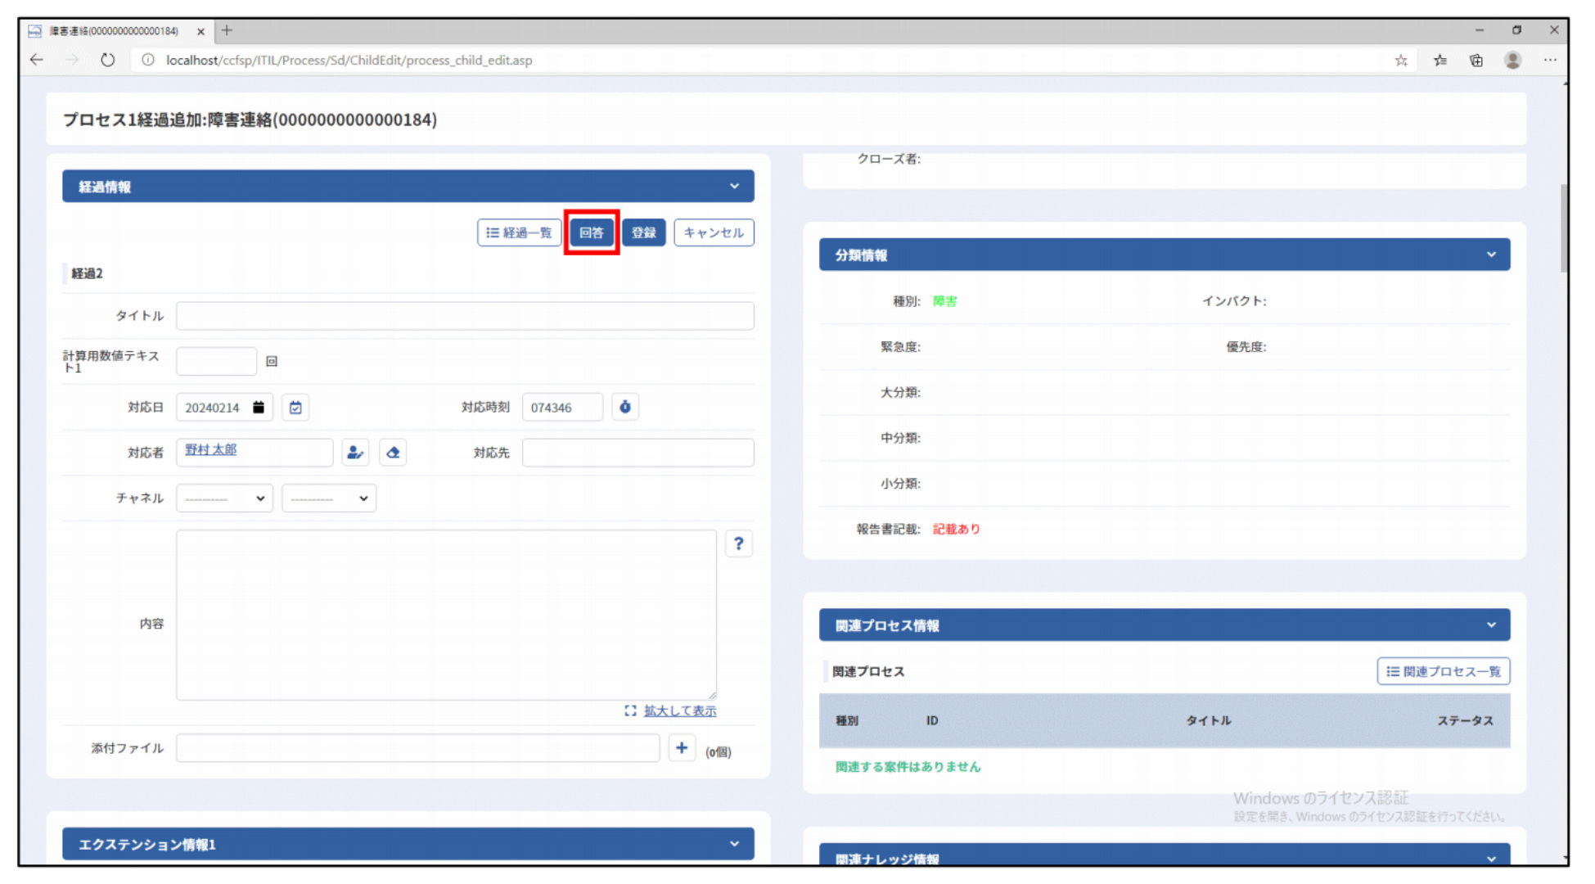Collapse the 関連プロセス情報 panel

[1491, 625]
